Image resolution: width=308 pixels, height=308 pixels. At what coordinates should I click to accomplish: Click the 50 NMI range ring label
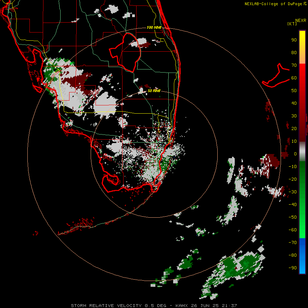coord(154,91)
